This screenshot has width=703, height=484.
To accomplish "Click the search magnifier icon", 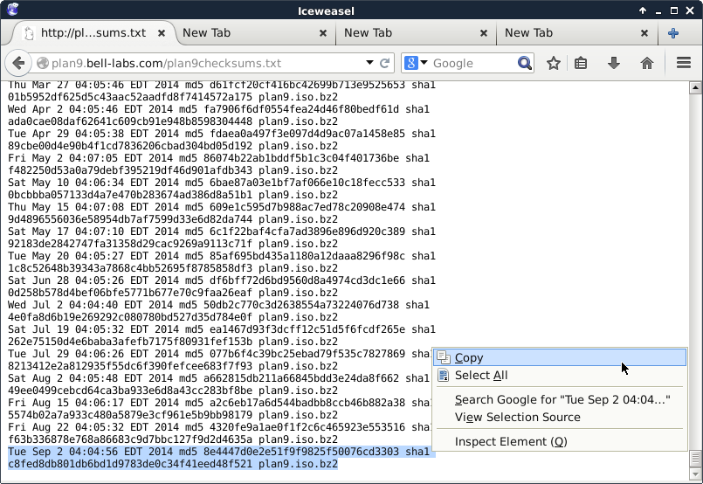I will (x=524, y=63).
